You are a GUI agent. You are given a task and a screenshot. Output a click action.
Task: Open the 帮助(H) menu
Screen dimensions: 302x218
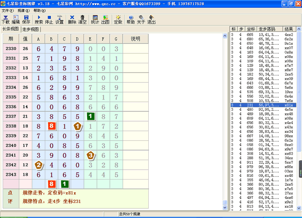pyautogui.click(x=39, y=10)
